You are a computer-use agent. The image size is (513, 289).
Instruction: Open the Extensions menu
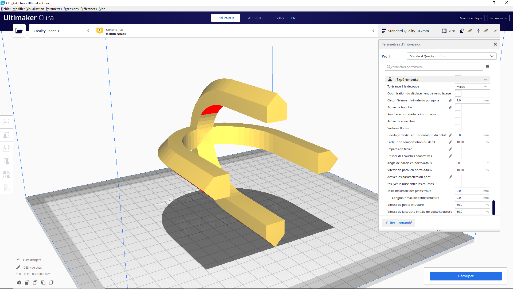71,9
